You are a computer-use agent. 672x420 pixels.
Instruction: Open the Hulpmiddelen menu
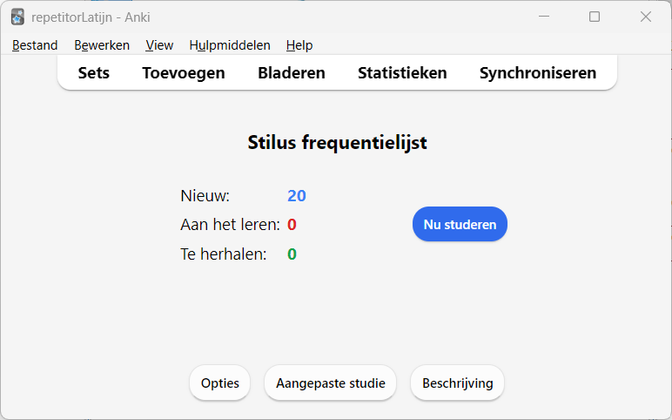(x=230, y=45)
